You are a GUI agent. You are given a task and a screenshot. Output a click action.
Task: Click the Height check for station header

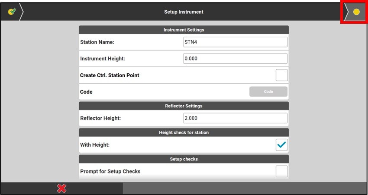[184, 132]
